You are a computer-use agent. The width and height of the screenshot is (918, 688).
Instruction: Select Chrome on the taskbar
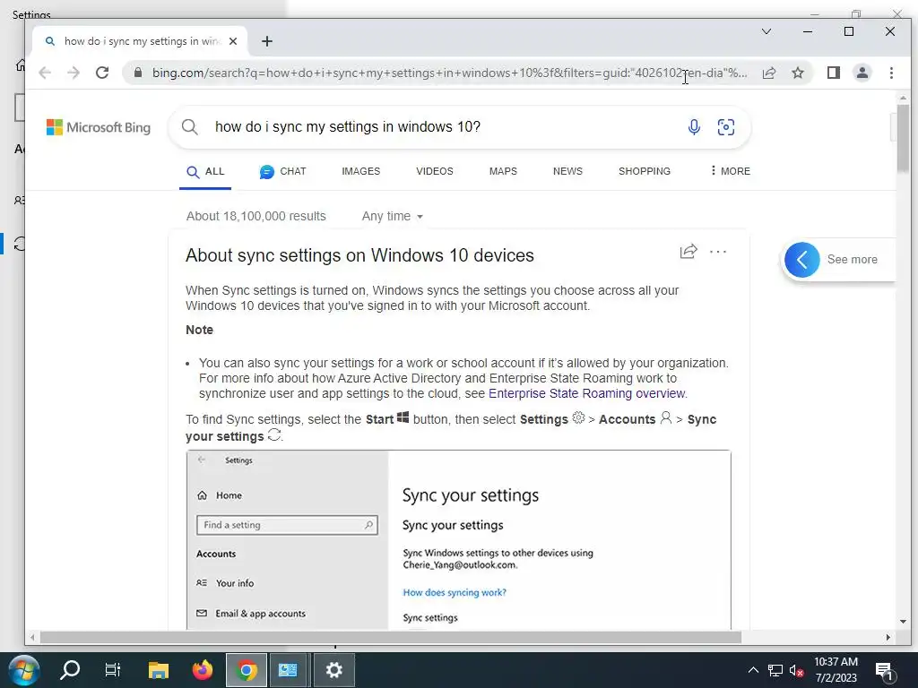(x=247, y=670)
